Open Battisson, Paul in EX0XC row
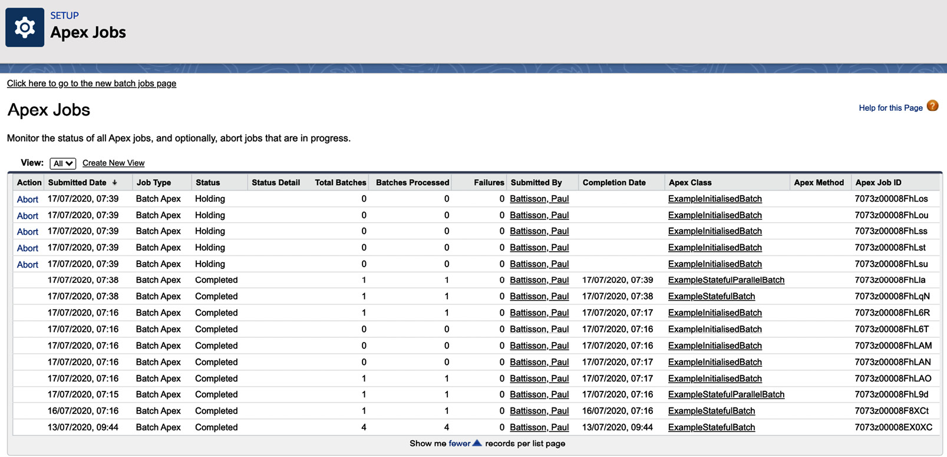The width and height of the screenshot is (947, 457). coord(539,428)
